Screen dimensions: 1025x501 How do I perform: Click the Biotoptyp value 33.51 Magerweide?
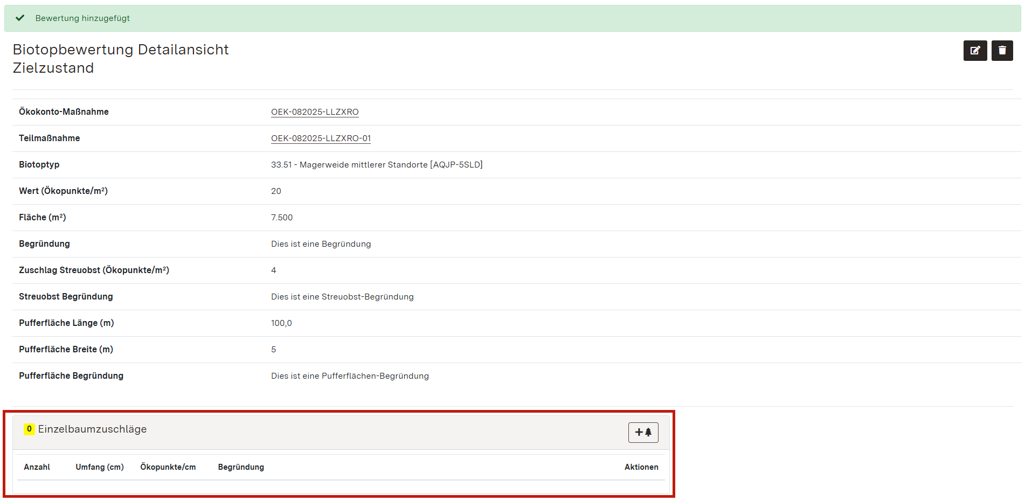(x=376, y=165)
